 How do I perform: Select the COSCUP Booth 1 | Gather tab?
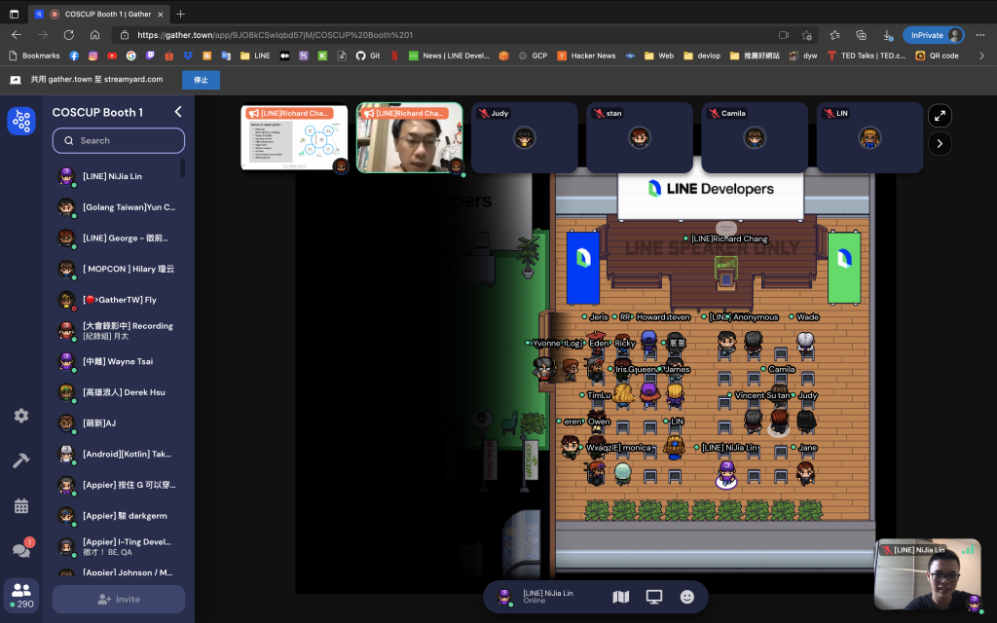pyautogui.click(x=100, y=14)
